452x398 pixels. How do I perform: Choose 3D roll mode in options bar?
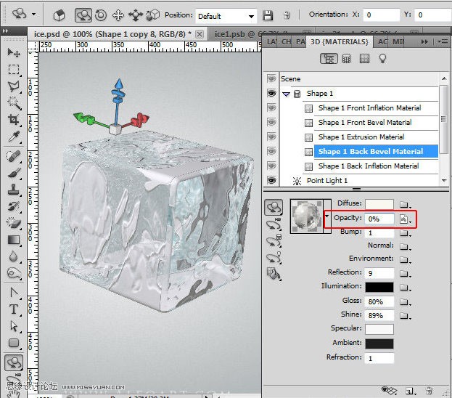pos(101,15)
